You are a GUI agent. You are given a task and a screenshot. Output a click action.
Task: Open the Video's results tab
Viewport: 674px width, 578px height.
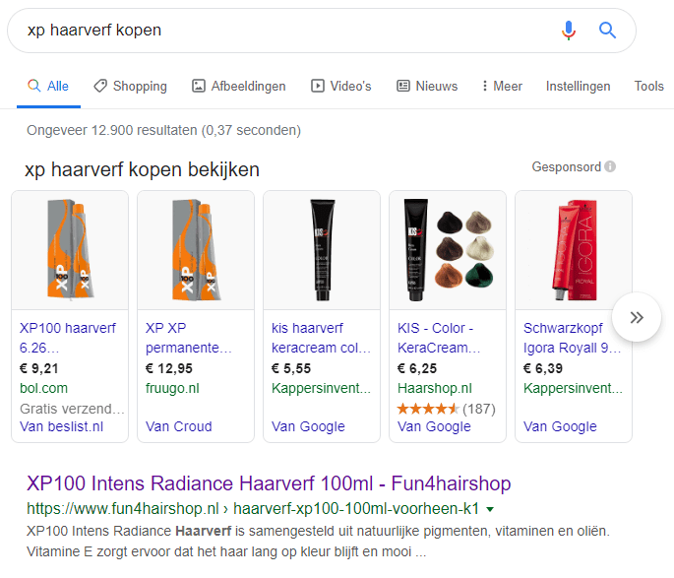click(340, 87)
